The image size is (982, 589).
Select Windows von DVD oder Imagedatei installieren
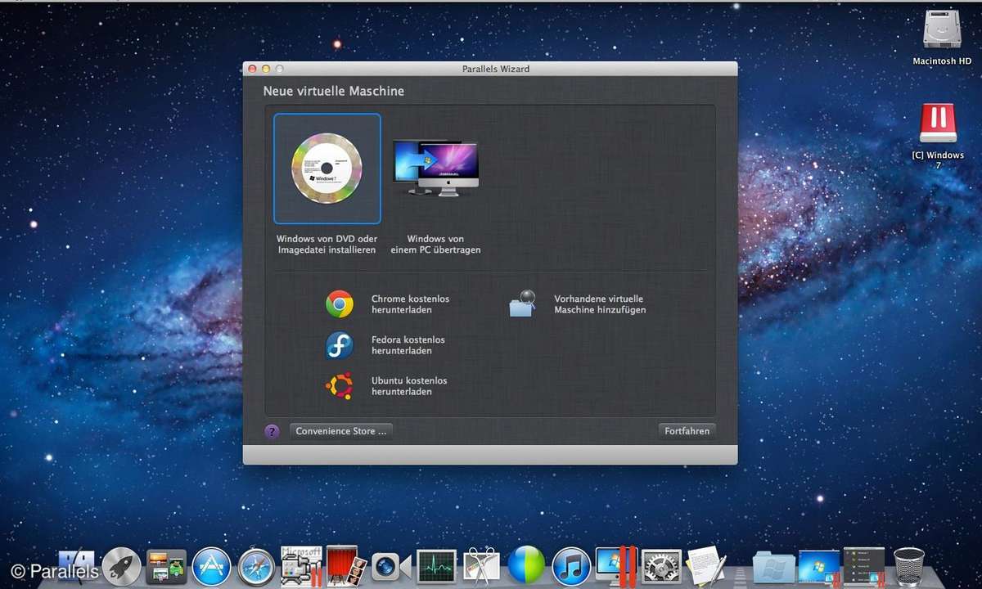point(327,169)
